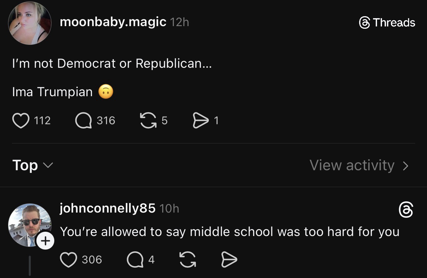Follow johnconnelly85 with the plus badge
427x278 pixels.
click(45, 241)
